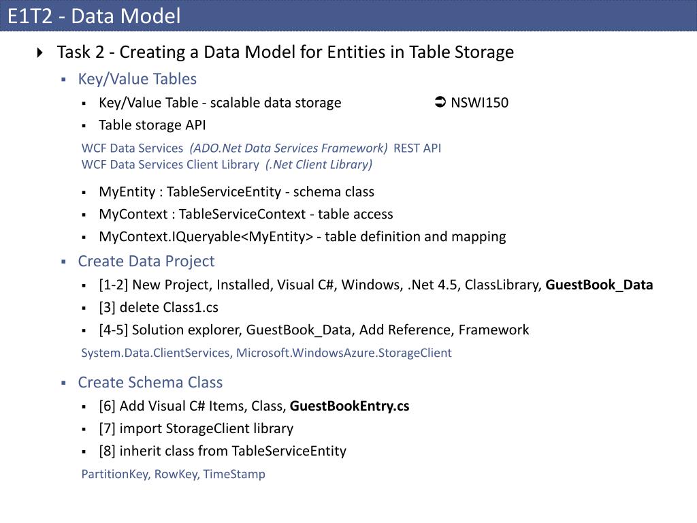The width and height of the screenshot is (697, 523).
Task: Click the bullet before delete Class1.cs
Action: point(84,308)
